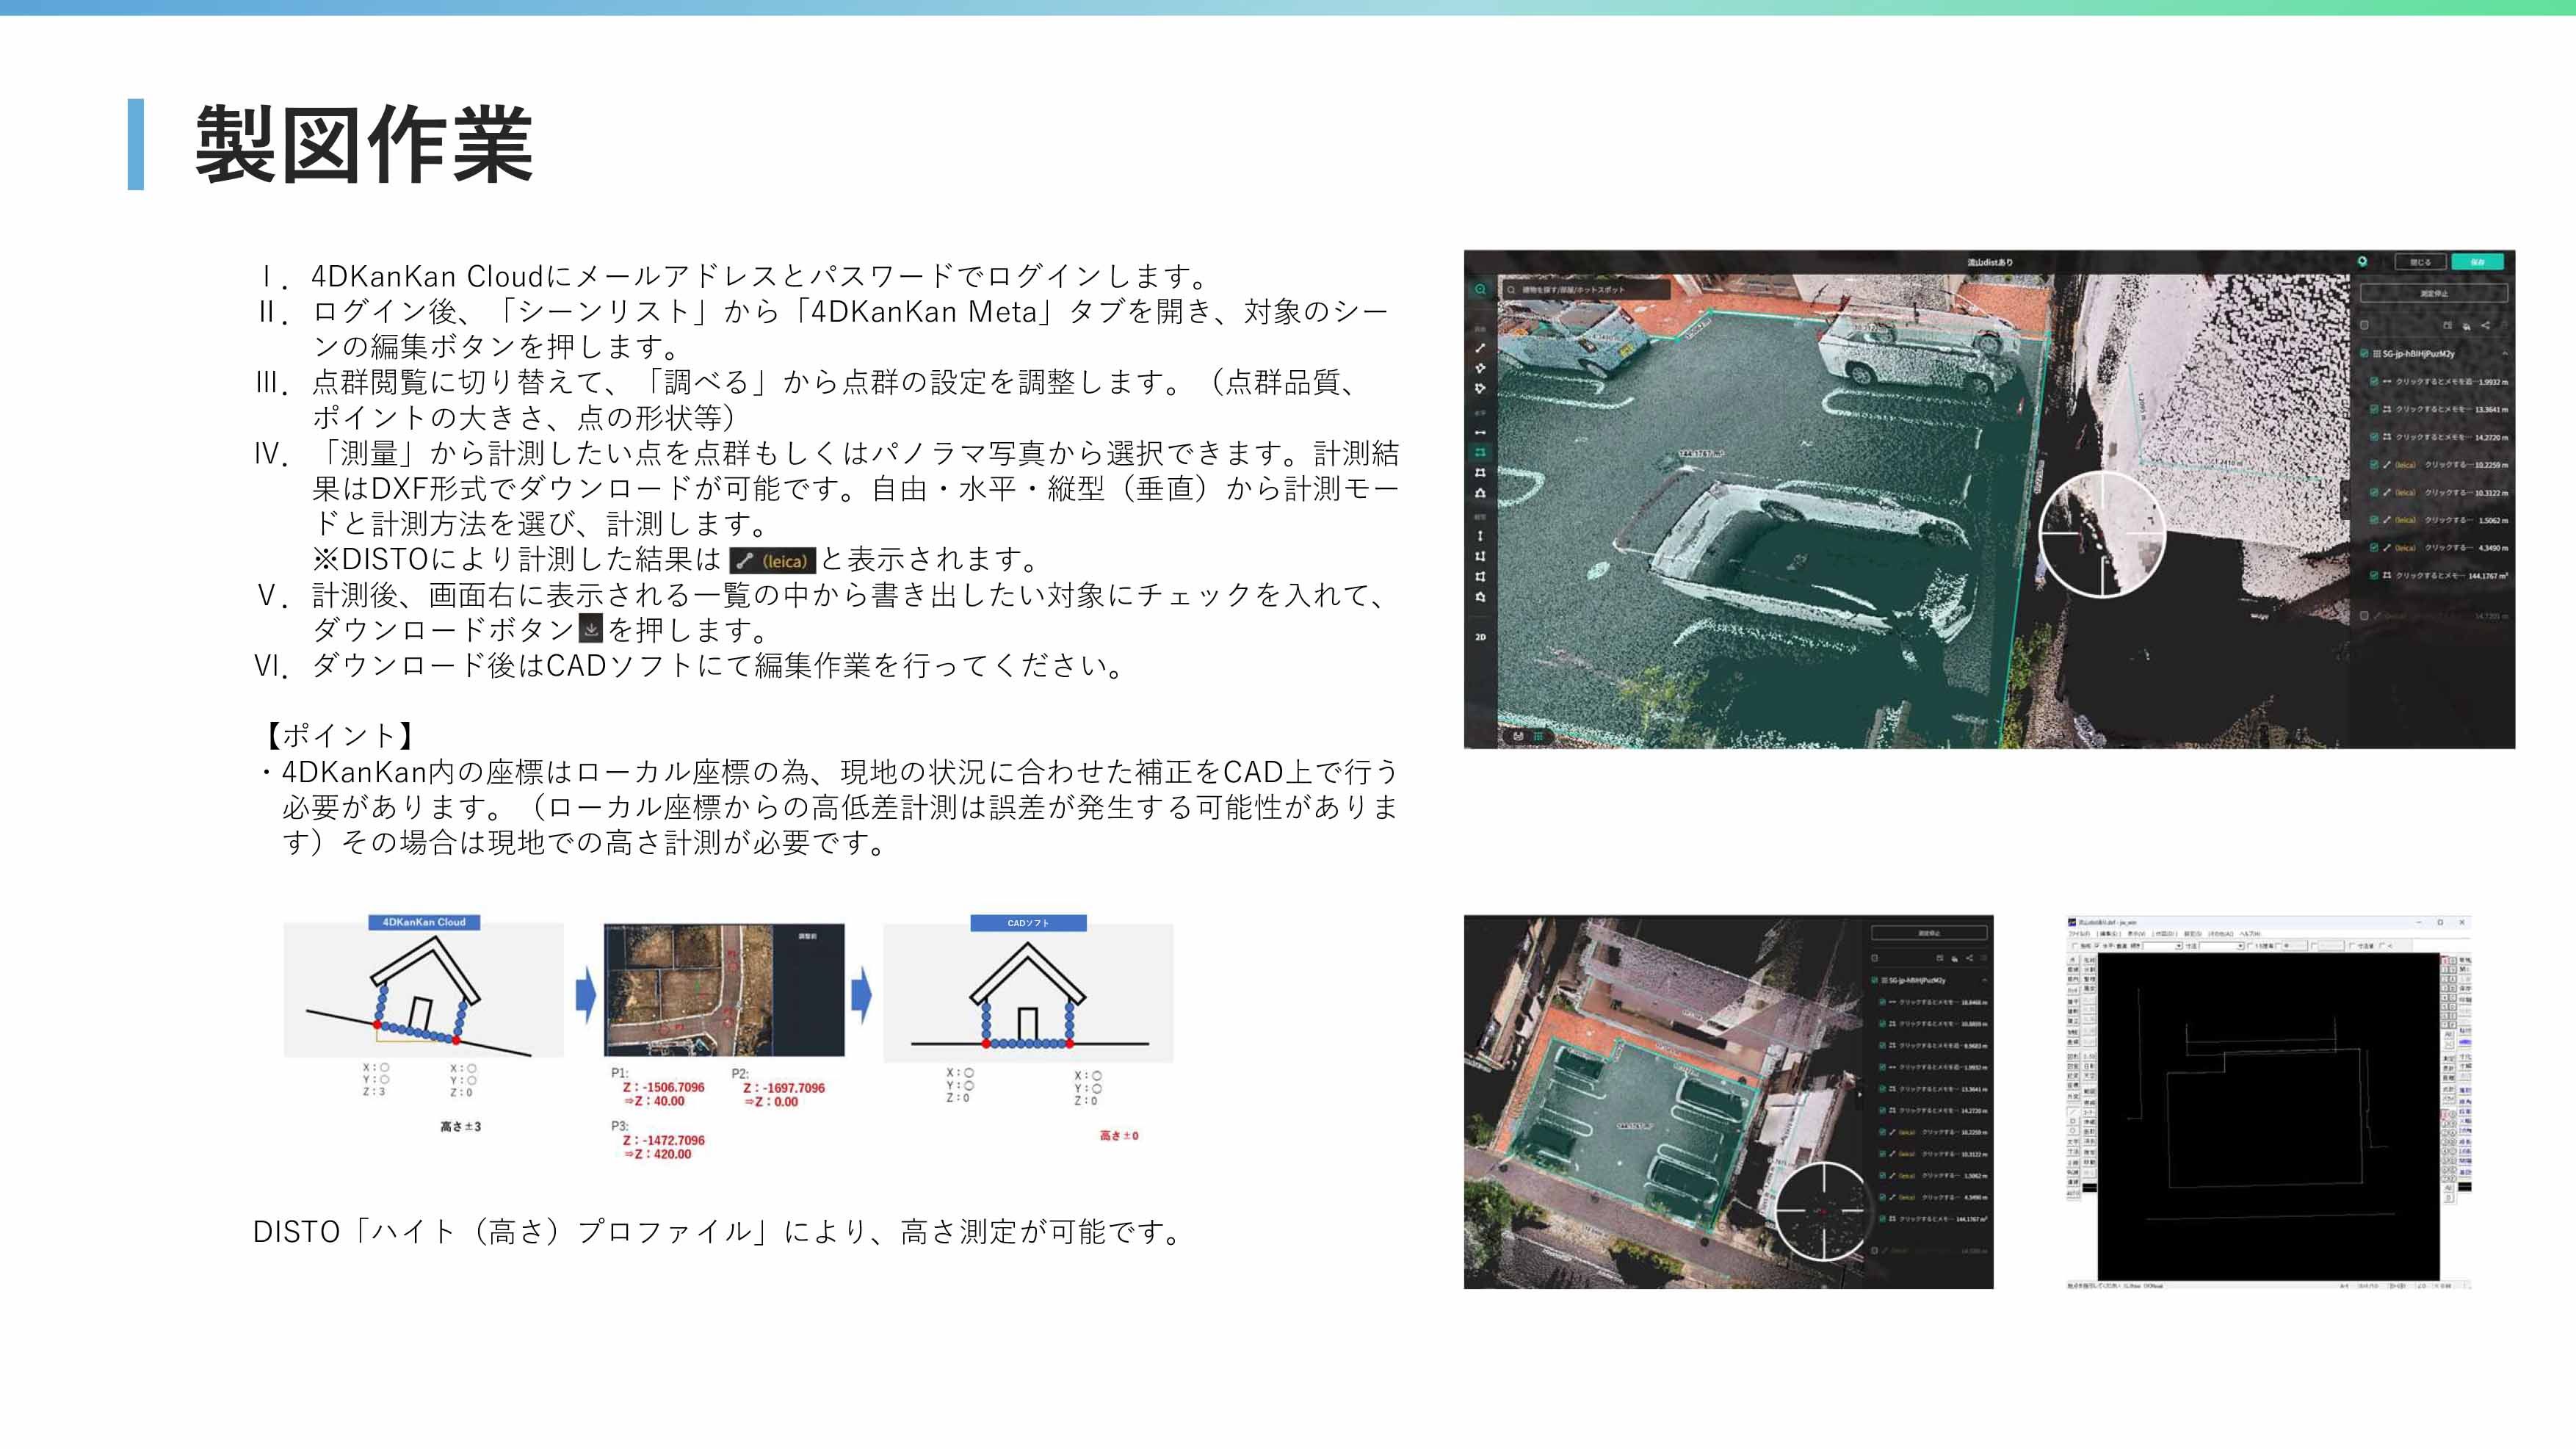Screen dimensions: 2576x1449
Task: Select the vertical height measurement icon
Action: [x=1481, y=536]
